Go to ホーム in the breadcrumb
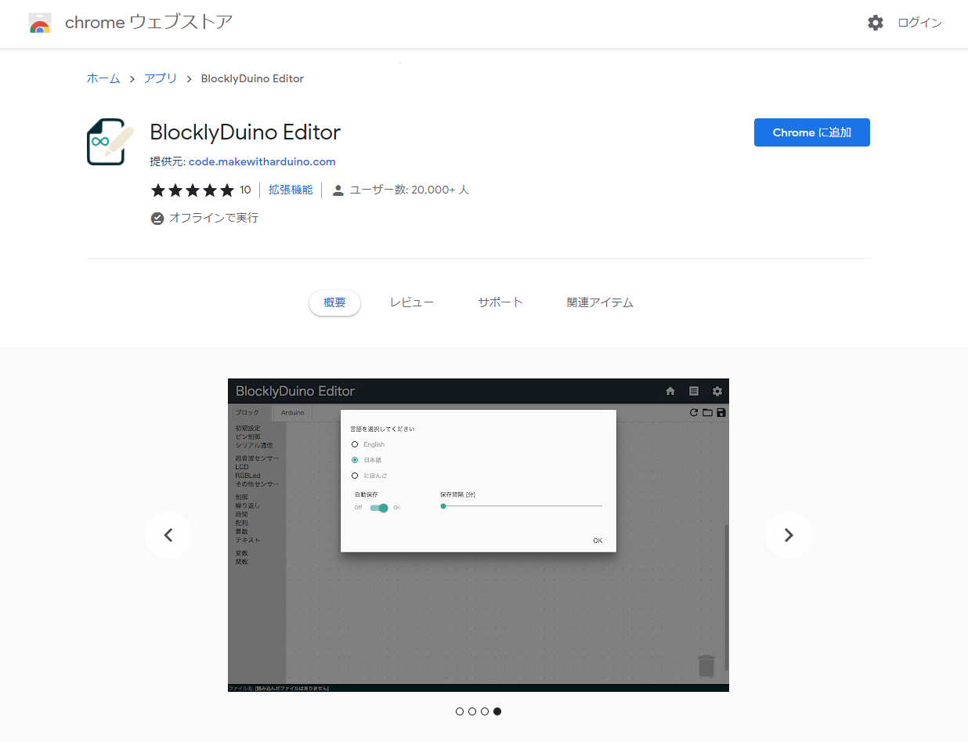 103,78
